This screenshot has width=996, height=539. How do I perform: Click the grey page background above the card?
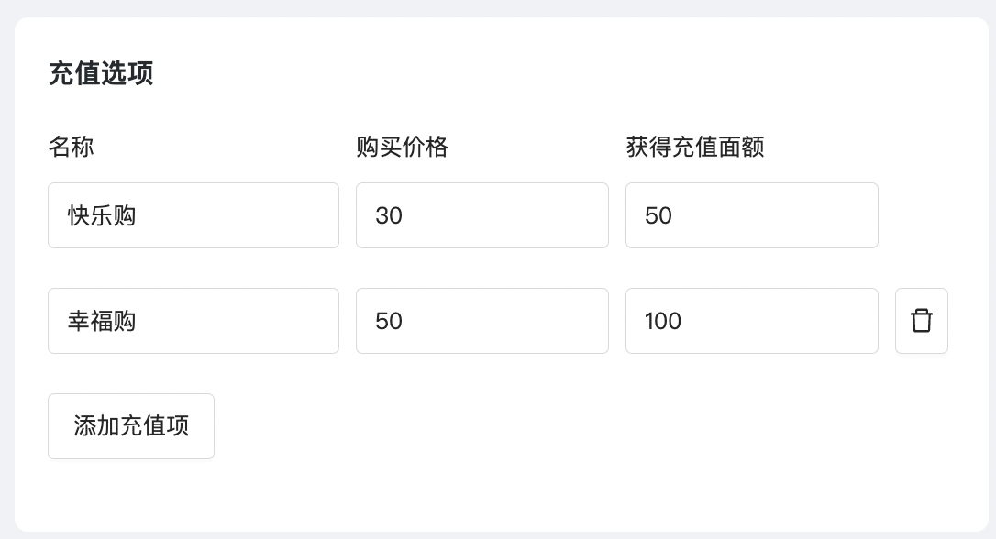tap(498, 7)
